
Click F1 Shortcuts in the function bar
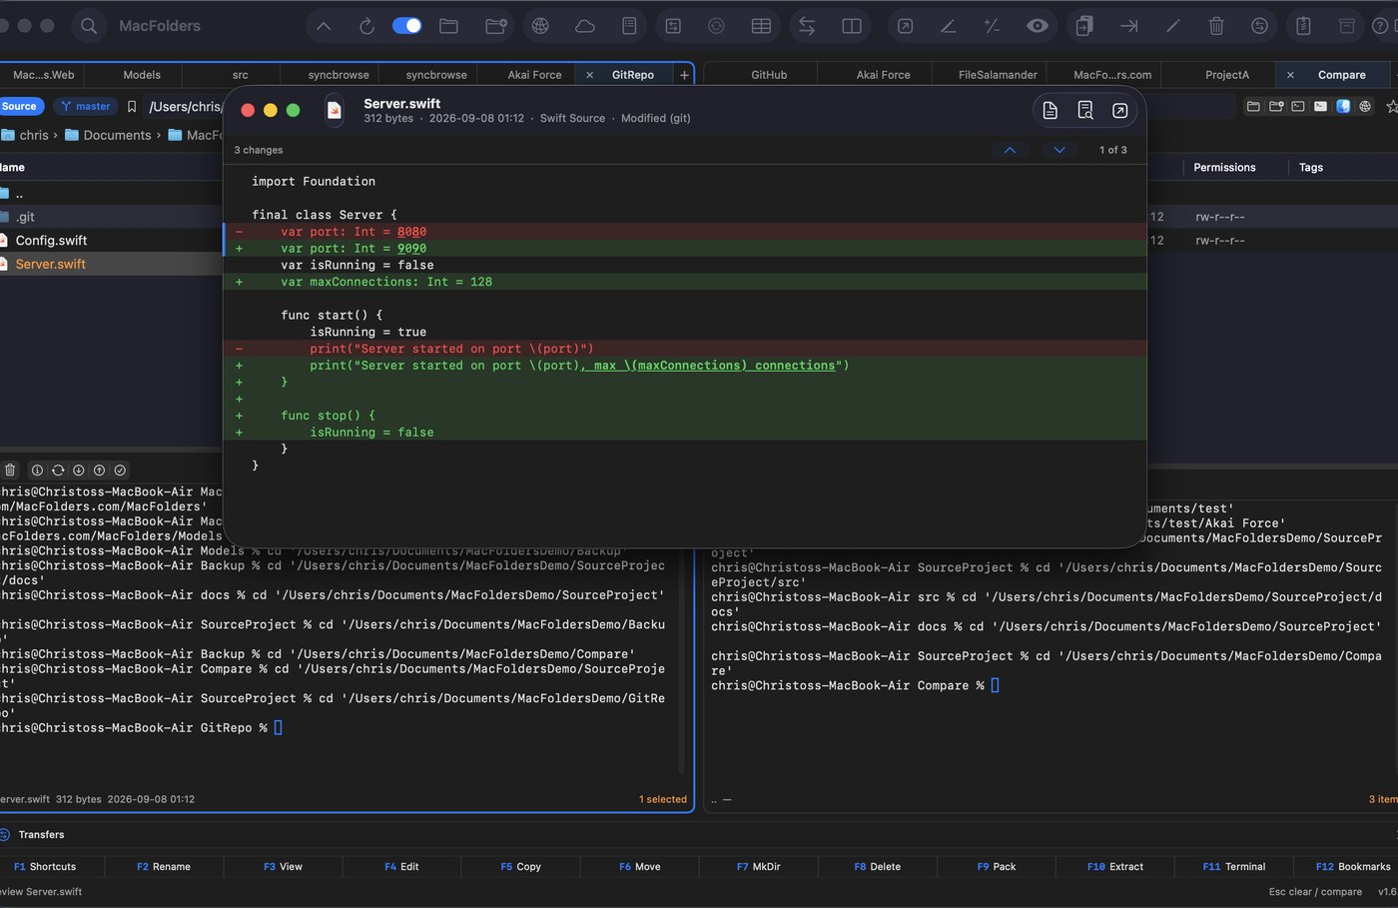[45, 867]
